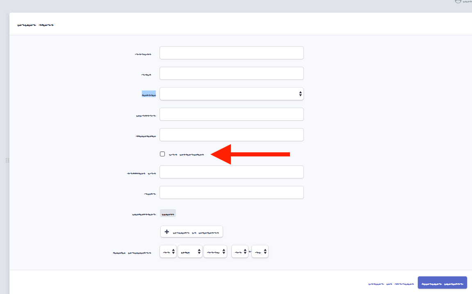Toggle the checkbox indicated by the red arrow

point(162,154)
